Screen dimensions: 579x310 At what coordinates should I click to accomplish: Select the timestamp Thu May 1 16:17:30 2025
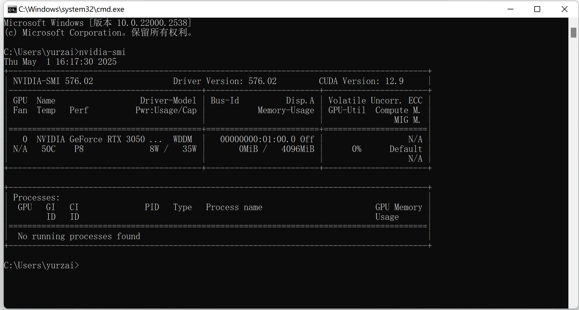(x=60, y=62)
